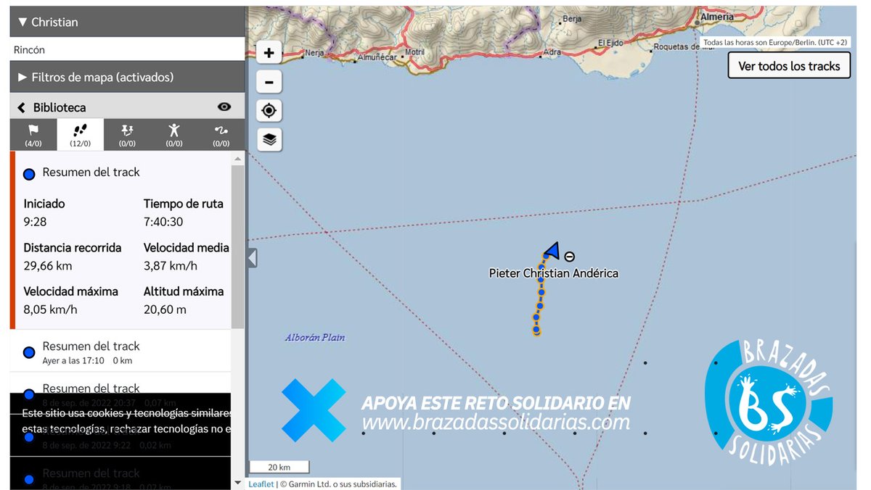
Task: Go back using the Biblioteca chevron
Action: (x=21, y=107)
